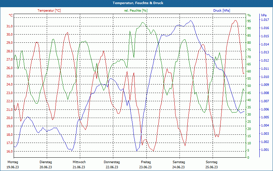273x171 pixels.
Task: Click the '50' humidity axis value
Action: pyautogui.click(x=249, y=86)
